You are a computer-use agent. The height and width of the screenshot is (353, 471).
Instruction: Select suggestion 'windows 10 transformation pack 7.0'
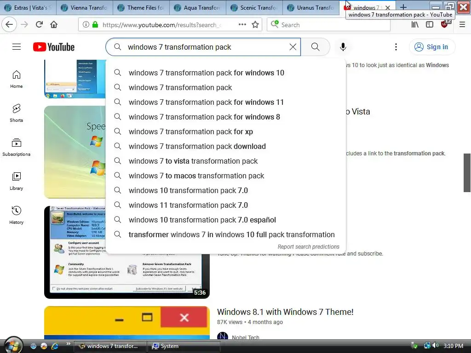pos(225,190)
